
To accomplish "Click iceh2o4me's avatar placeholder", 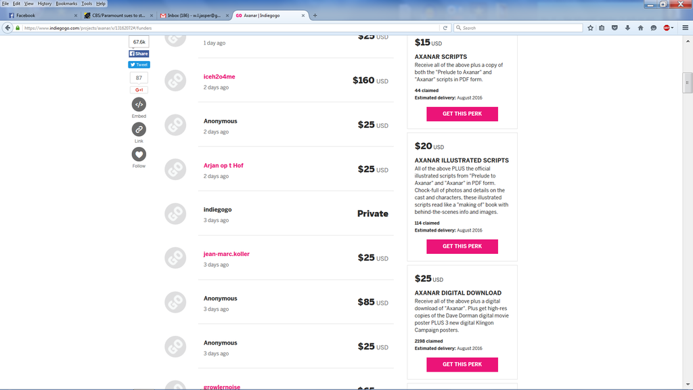I will click(x=175, y=81).
